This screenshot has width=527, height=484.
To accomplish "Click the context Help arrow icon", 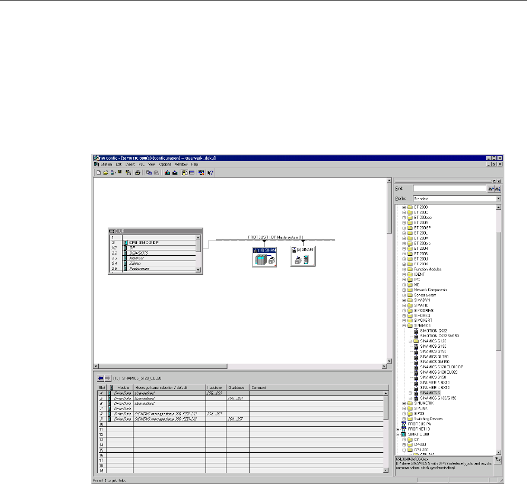I will click(x=210, y=173).
